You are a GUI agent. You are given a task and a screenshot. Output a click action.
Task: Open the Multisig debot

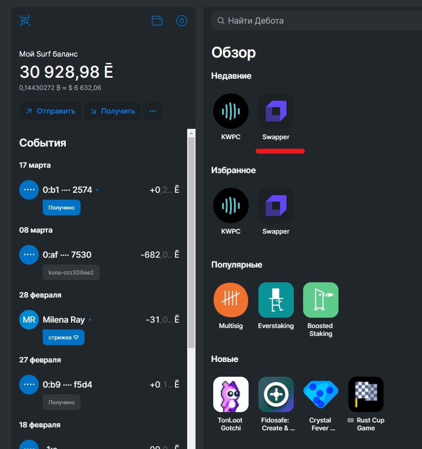230,300
